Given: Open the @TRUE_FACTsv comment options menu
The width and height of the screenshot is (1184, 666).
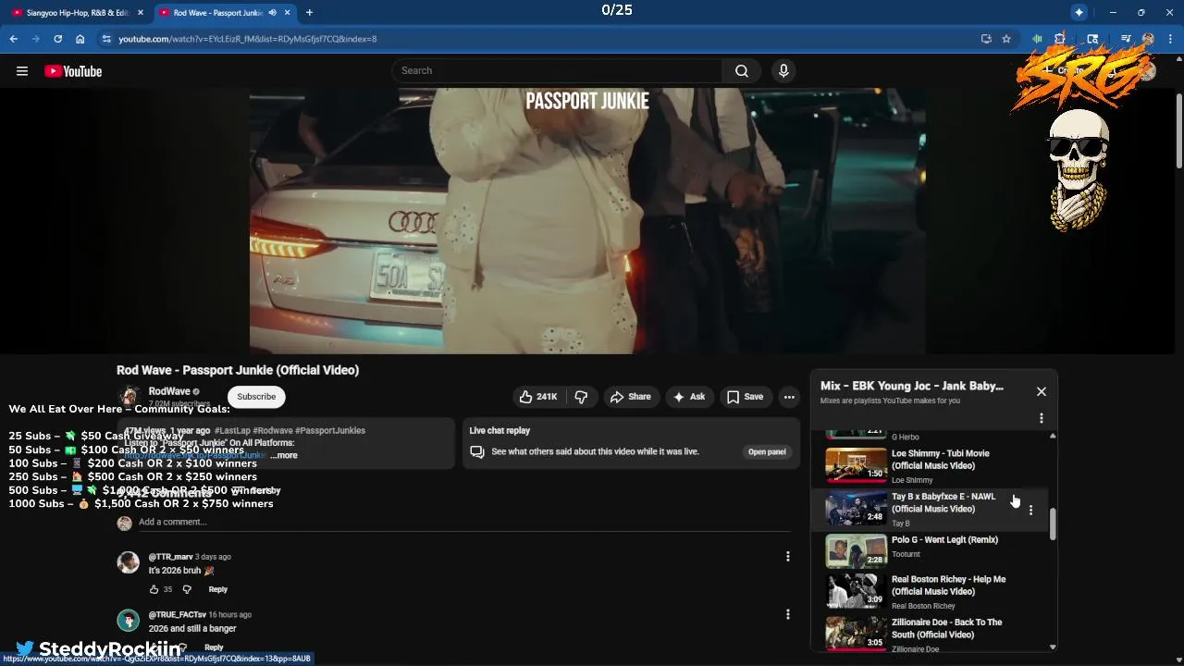Looking at the screenshot, I should (x=788, y=614).
